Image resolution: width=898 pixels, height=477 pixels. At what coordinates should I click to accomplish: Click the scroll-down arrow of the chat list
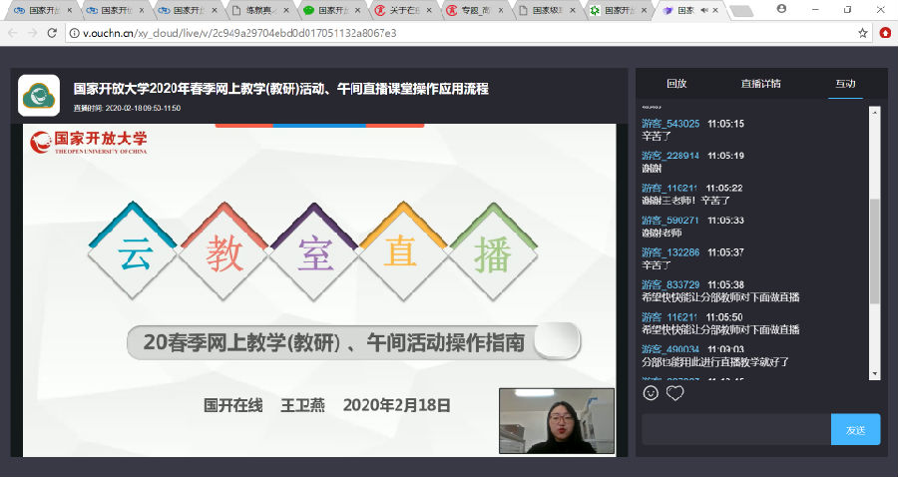coord(875,373)
